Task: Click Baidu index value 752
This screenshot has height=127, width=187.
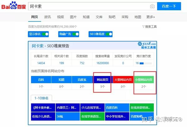Action: point(82,63)
